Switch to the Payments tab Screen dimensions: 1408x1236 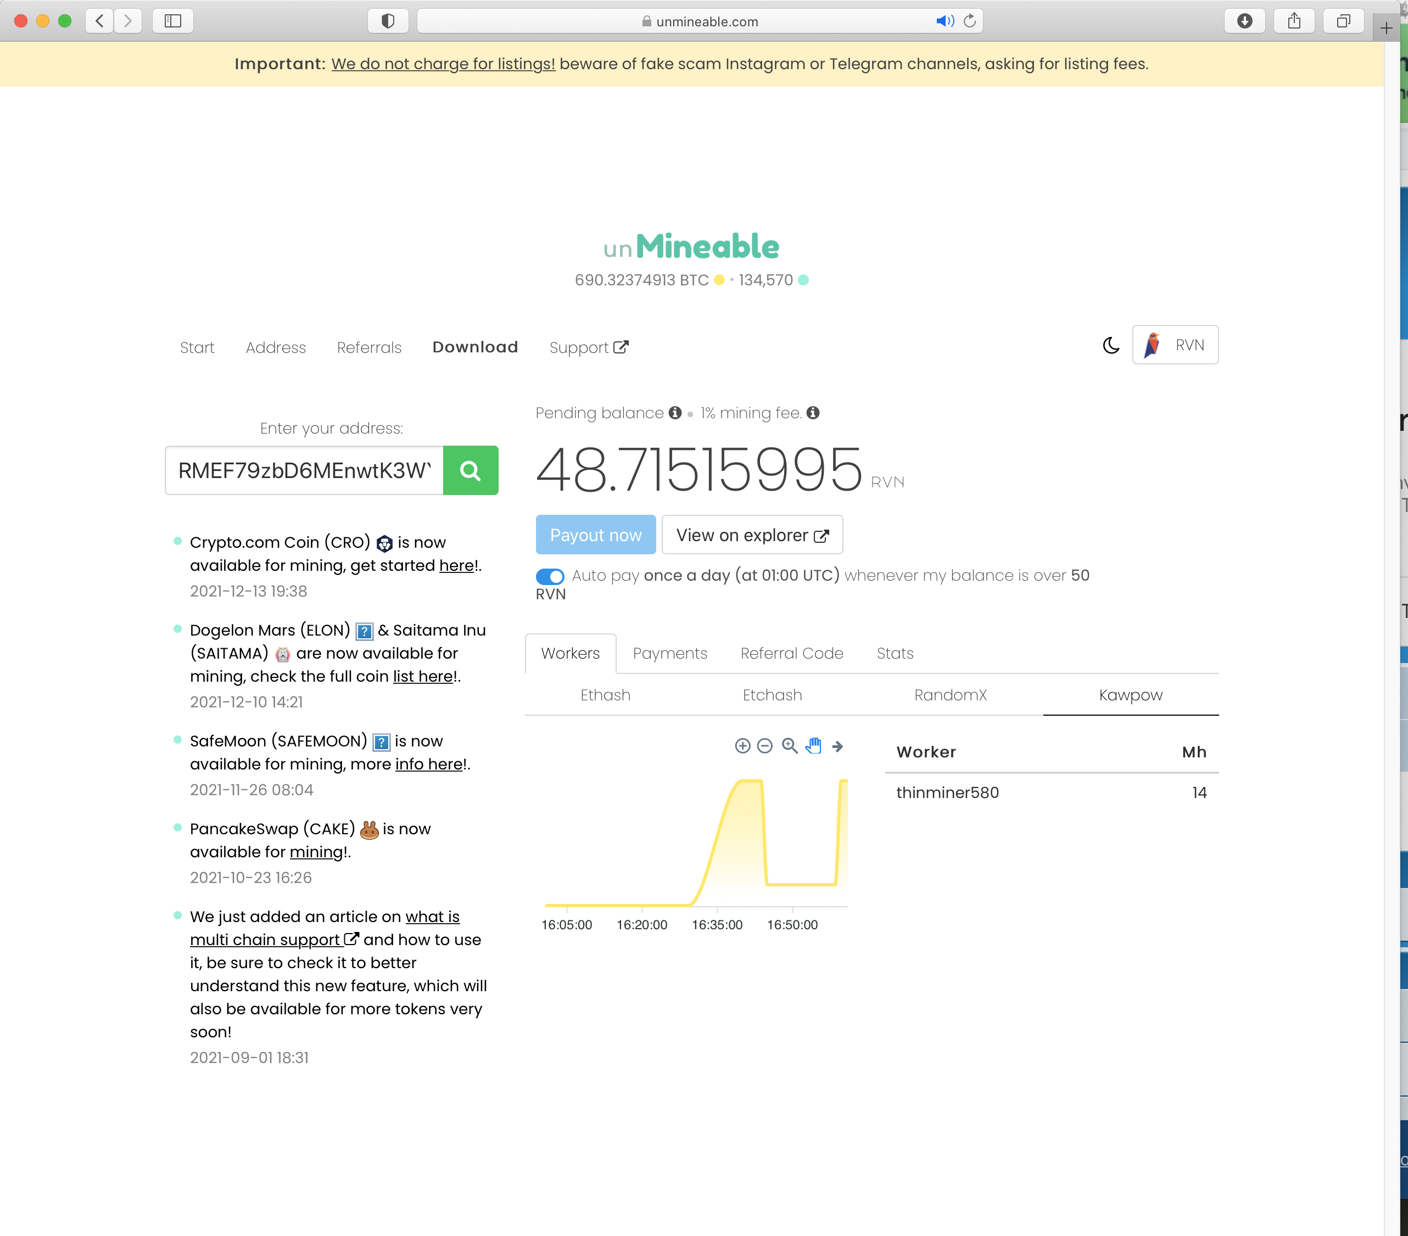[x=671, y=654]
